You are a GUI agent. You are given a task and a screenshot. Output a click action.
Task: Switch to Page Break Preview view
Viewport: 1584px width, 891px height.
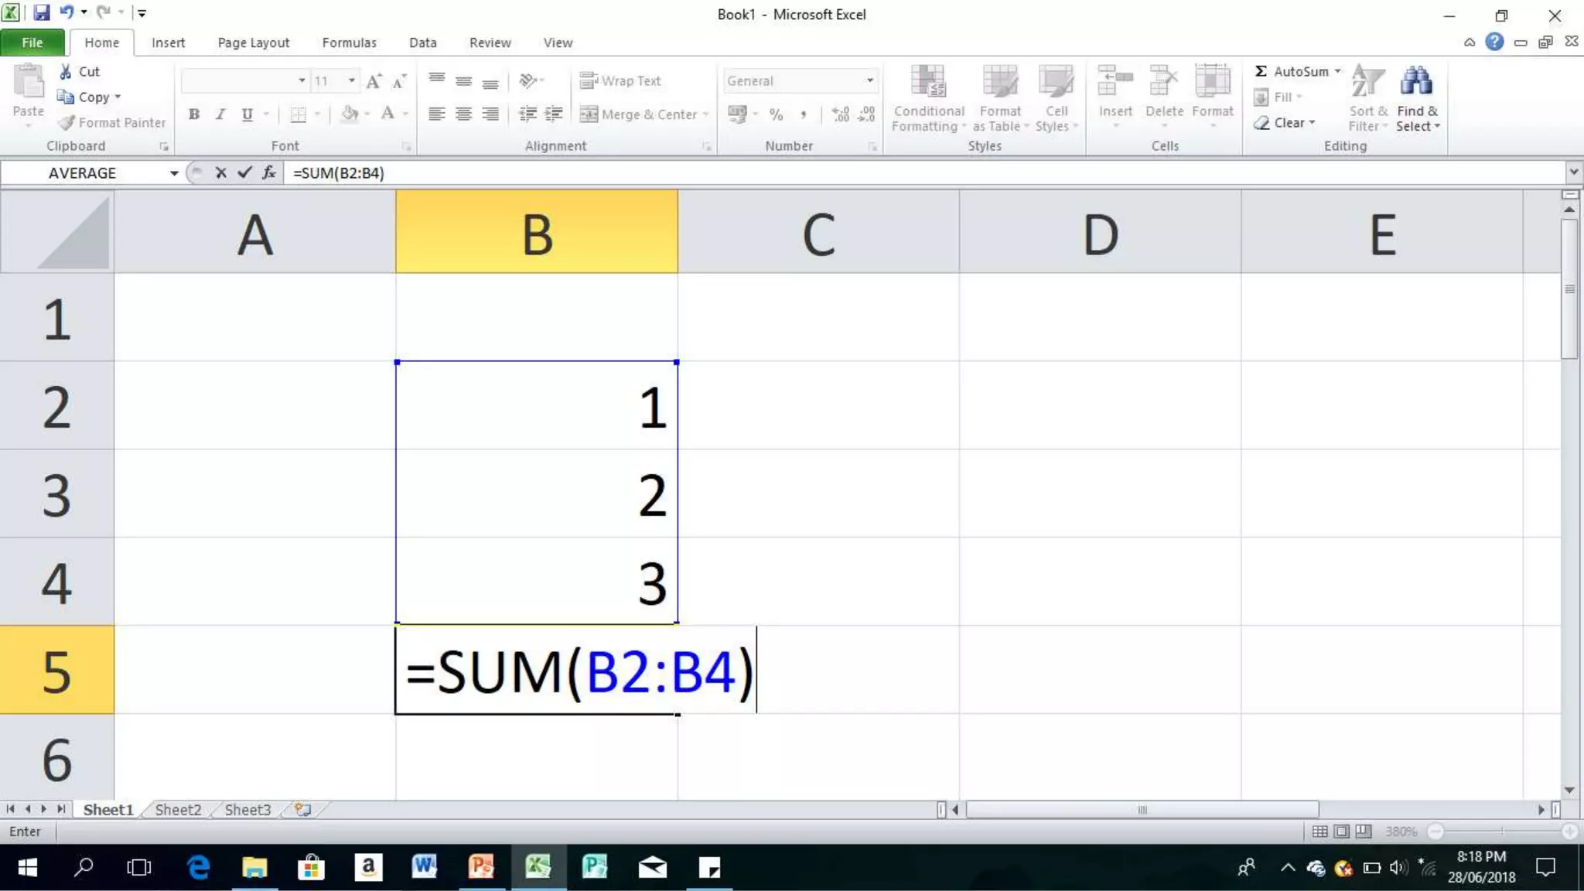(1364, 831)
